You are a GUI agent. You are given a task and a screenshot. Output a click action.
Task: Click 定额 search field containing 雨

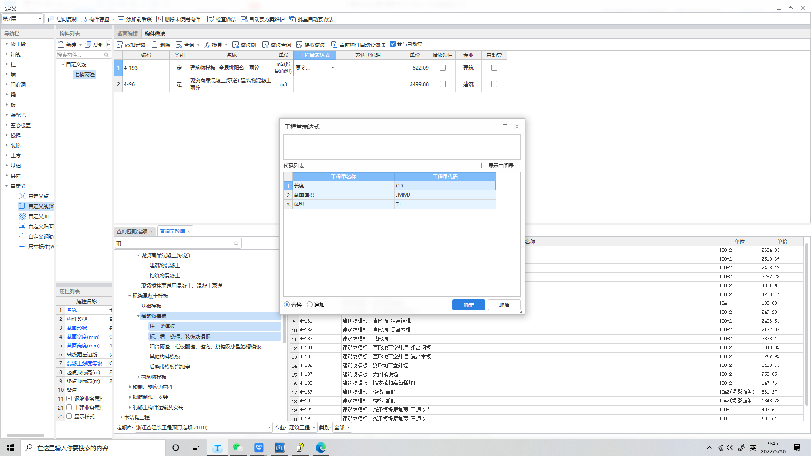point(177,244)
